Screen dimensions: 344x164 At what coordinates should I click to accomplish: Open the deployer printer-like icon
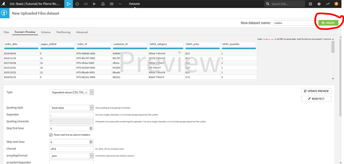[x=103, y=4]
